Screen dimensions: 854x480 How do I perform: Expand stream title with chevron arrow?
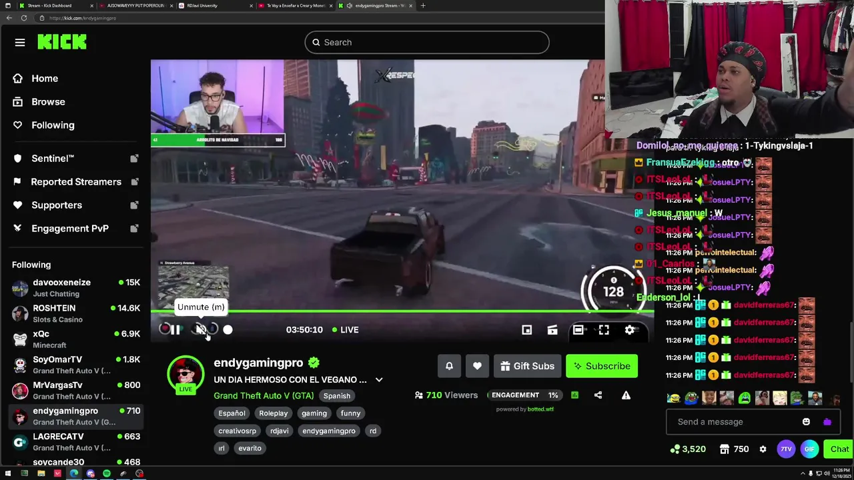[x=379, y=380]
